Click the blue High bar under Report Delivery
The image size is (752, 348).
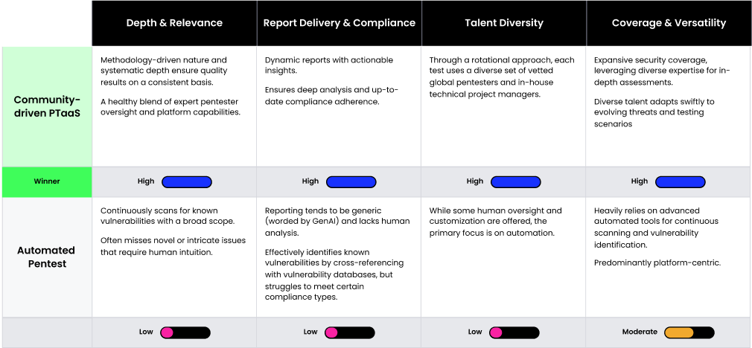click(351, 181)
